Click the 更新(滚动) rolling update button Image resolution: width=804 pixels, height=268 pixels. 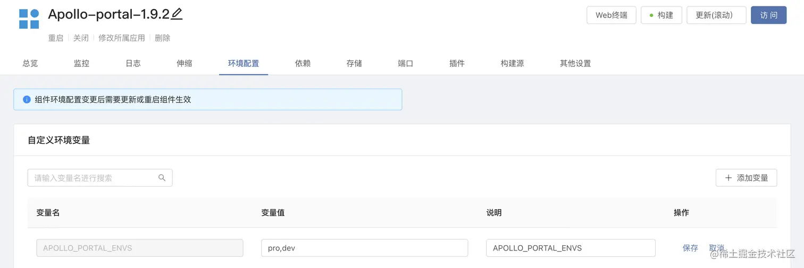pos(716,15)
